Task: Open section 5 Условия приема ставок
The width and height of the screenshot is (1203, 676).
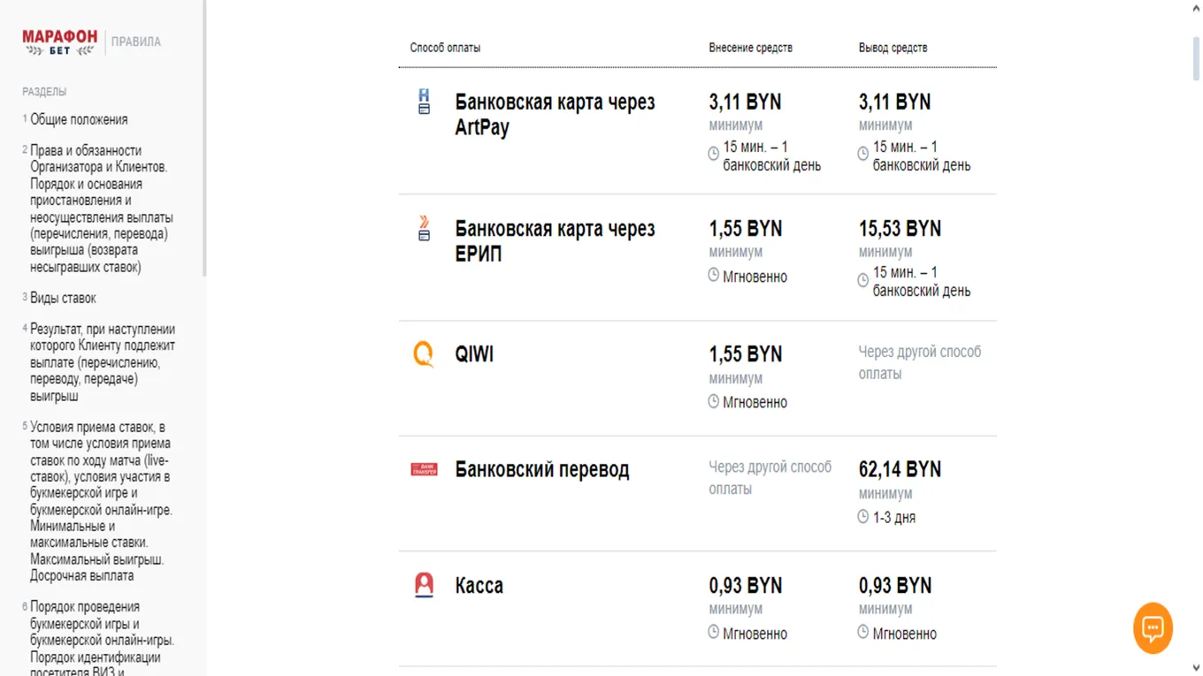Action: pos(101,501)
